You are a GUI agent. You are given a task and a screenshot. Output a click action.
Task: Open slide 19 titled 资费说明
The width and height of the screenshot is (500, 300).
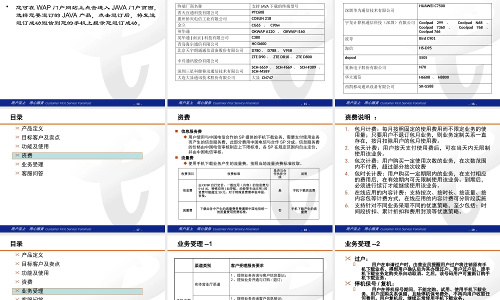pyautogui.click(x=417, y=171)
